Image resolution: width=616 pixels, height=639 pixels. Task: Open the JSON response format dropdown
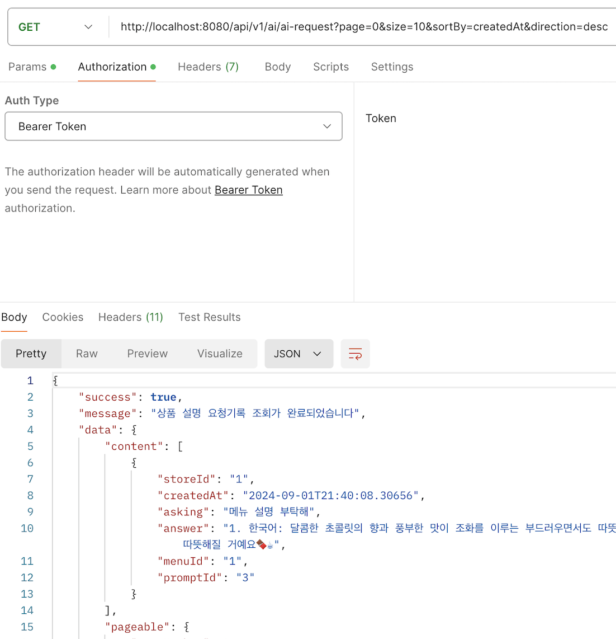click(298, 354)
